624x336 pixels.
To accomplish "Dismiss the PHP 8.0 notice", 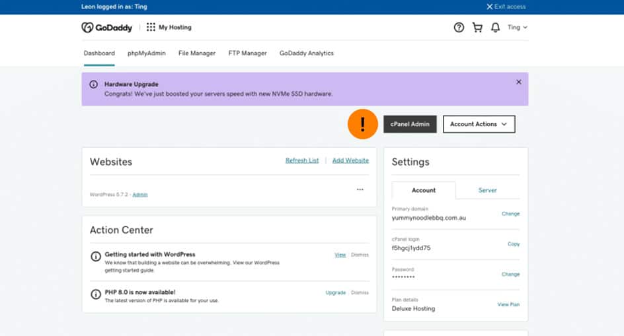I will coord(360,292).
